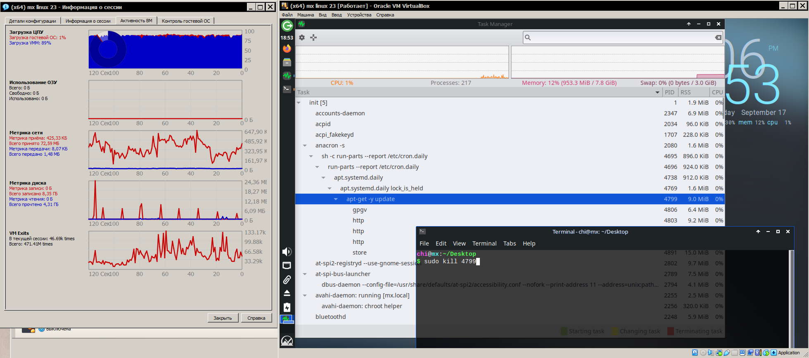This screenshot has width=809, height=358.
Task: Click the crosshair identify-window icon
Action: [313, 37]
